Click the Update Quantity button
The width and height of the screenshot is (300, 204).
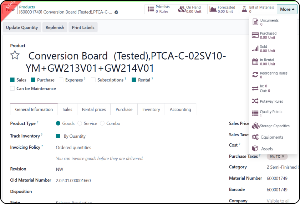(x=22, y=27)
